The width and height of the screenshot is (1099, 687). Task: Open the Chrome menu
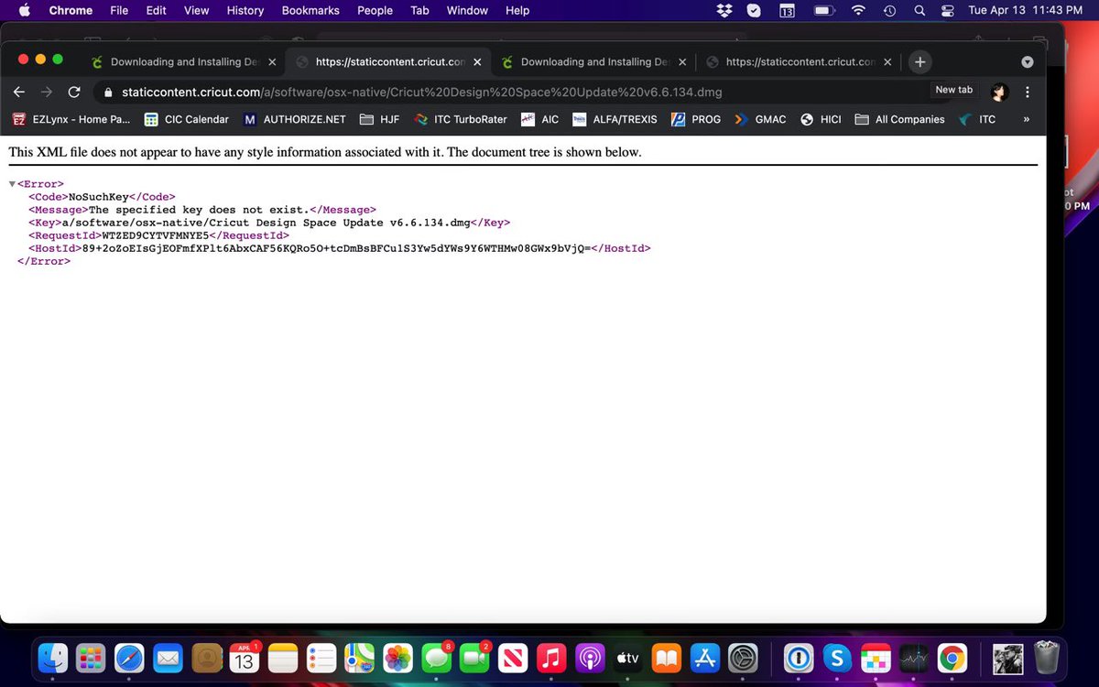pyautogui.click(x=71, y=10)
